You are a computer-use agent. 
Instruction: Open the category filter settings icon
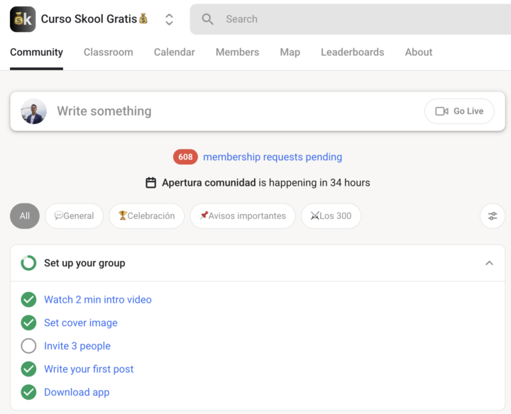[x=493, y=216]
